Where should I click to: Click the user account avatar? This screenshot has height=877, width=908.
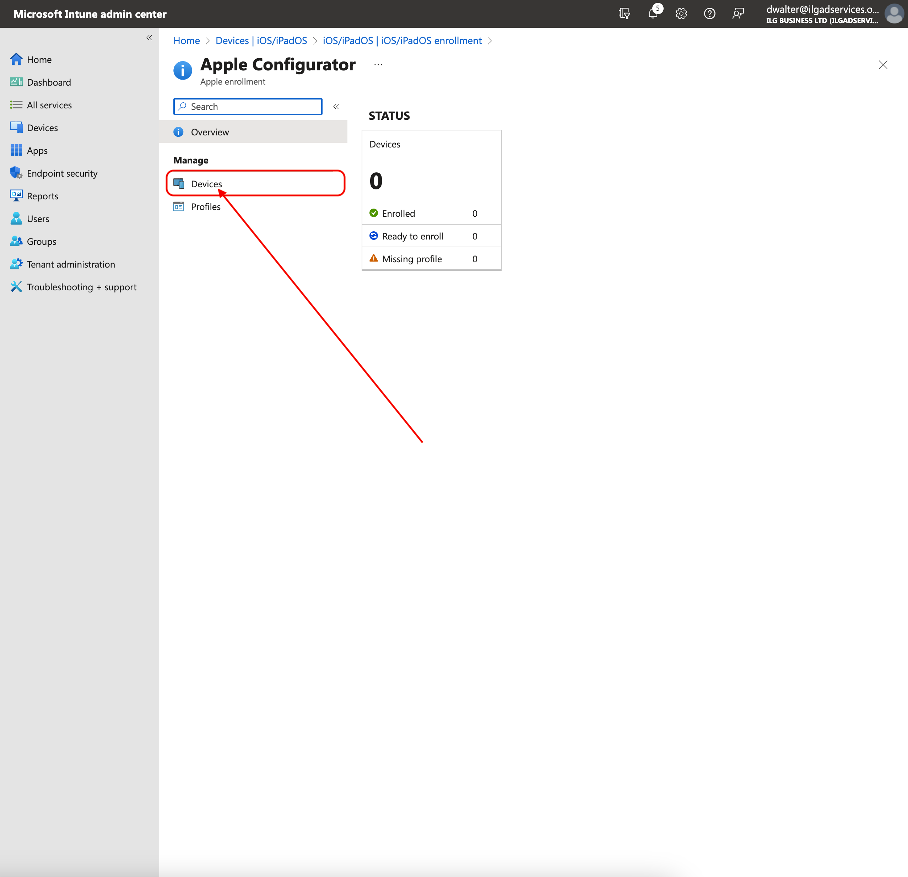pyautogui.click(x=894, y=14)
